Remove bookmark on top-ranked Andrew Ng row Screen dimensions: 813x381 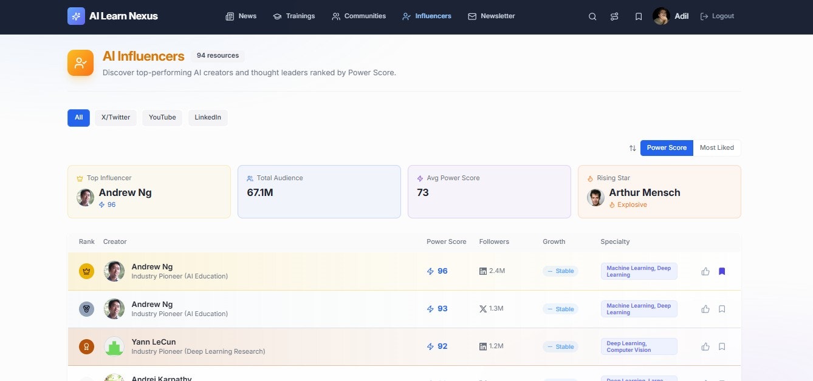[722, 271]
